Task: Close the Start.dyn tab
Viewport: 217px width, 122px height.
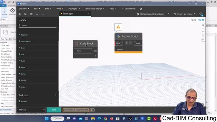Action: pyautogui.click(x=88, y=14)
